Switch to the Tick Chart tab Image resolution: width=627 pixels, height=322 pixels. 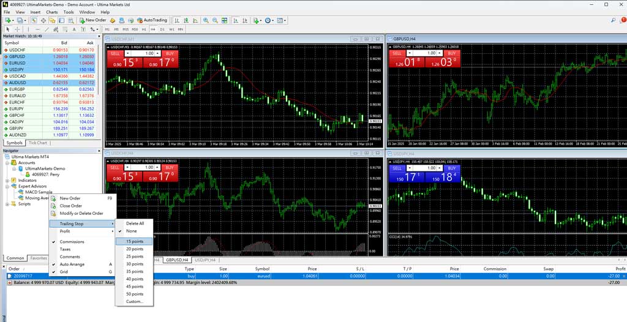(38, 143)
